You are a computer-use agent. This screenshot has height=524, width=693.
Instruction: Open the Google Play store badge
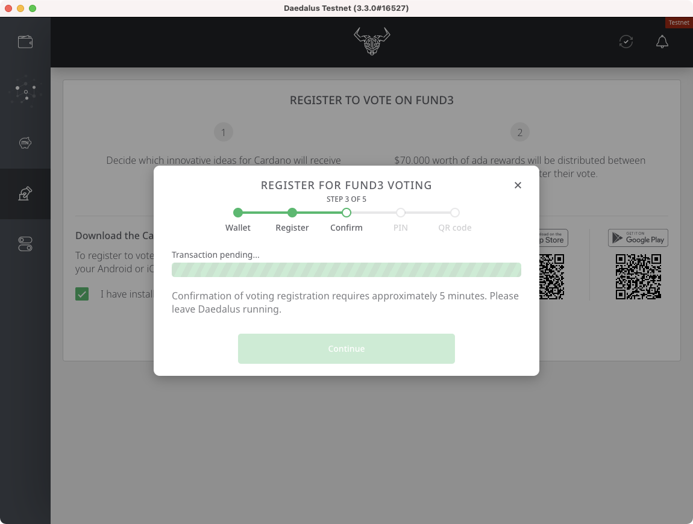click(638, 238)
